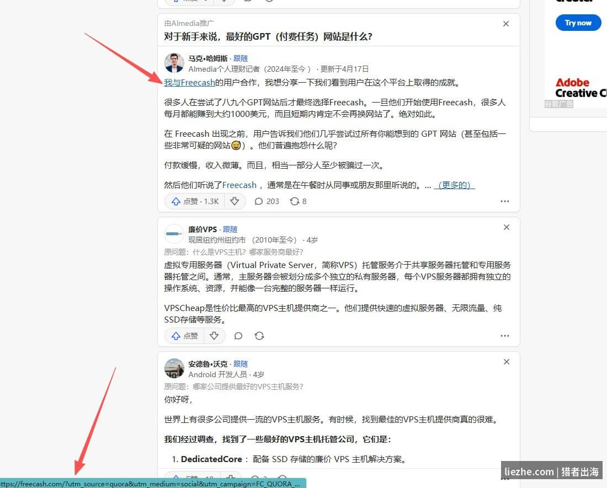Select the DedicatedCore list item text
This screenshot has height=488, width=607.
tap(293, 459)
